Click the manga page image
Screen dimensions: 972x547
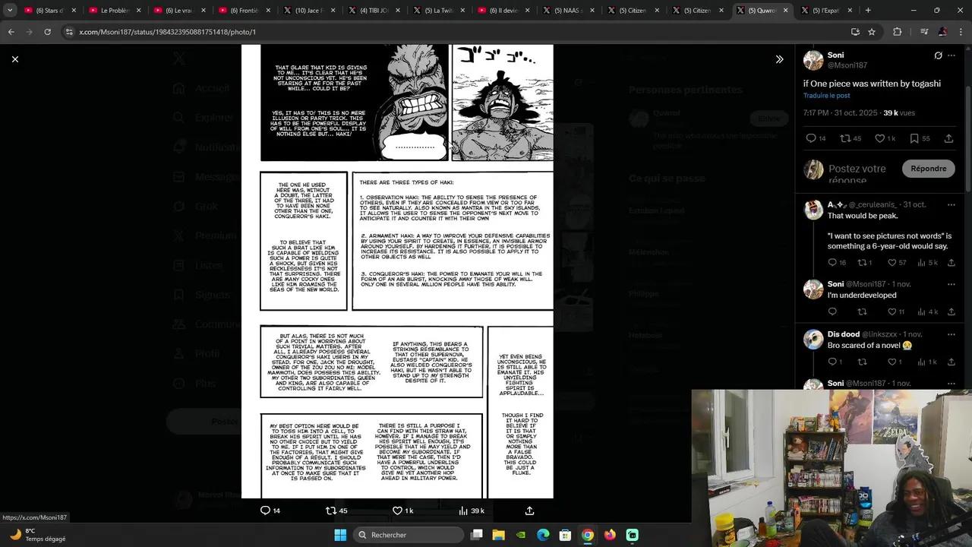point(397,271)
